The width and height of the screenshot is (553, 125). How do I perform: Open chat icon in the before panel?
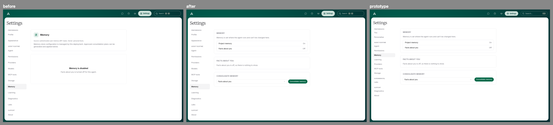[122, 13]
